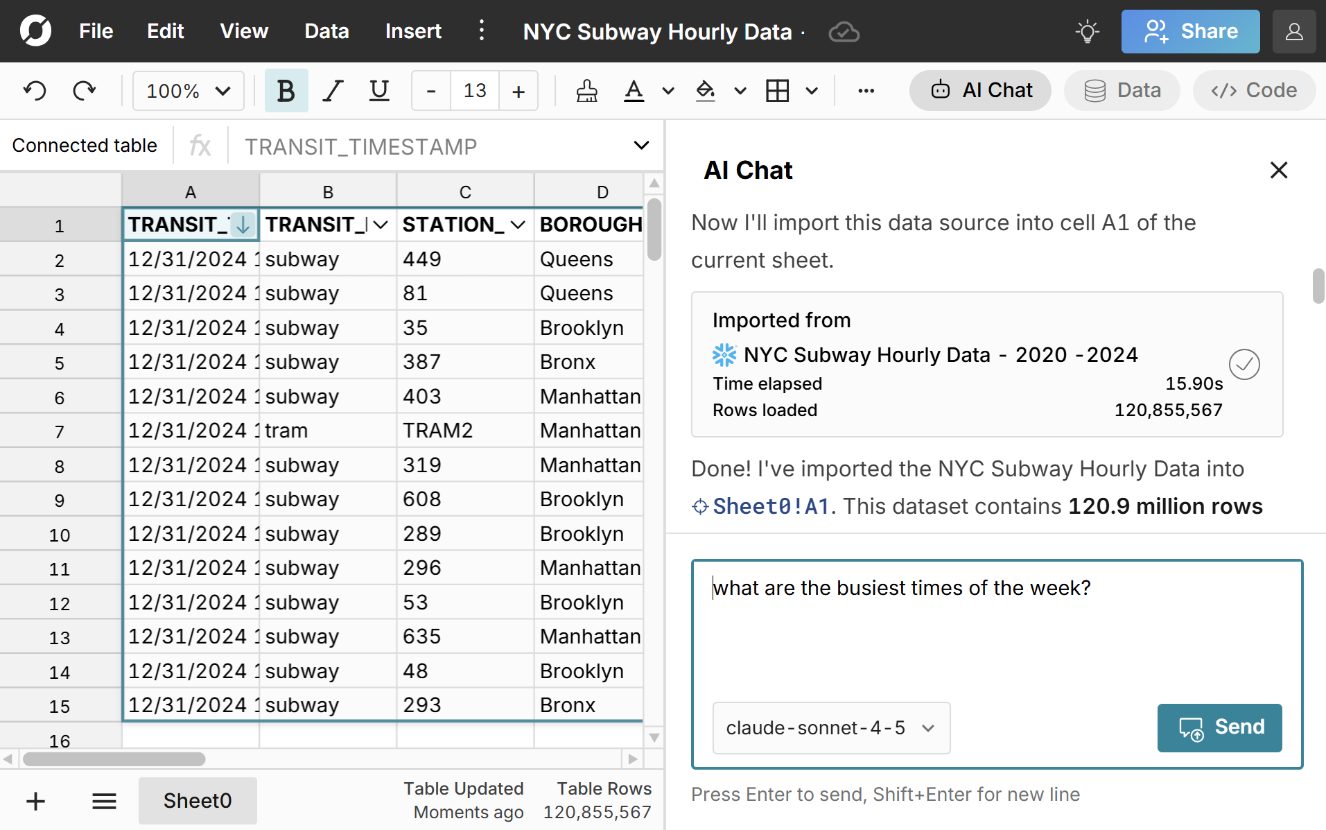
Task: Select the Sheet0 tab
Action: 197,801
